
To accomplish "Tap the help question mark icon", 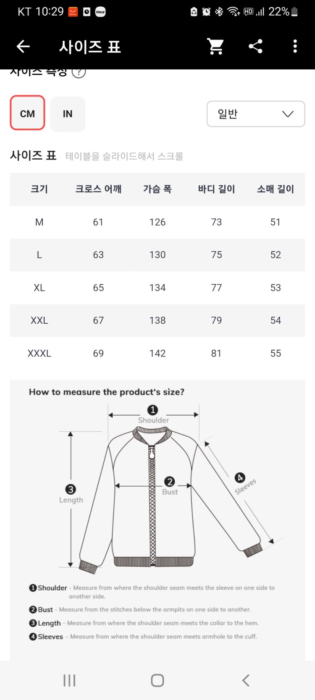I will (x=79, y=72).
